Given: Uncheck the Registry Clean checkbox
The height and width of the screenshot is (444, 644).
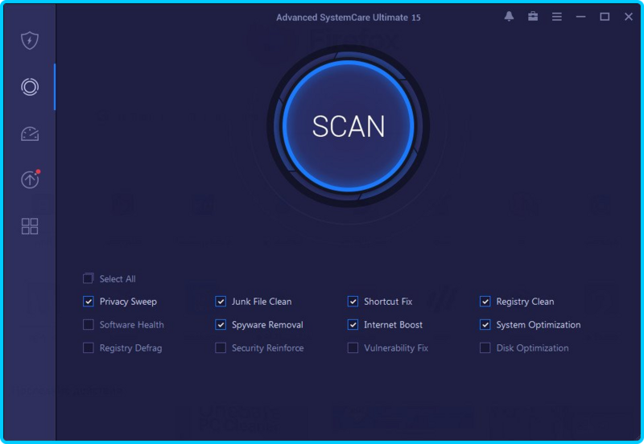Looking at the screenshot, I should 485,302.
